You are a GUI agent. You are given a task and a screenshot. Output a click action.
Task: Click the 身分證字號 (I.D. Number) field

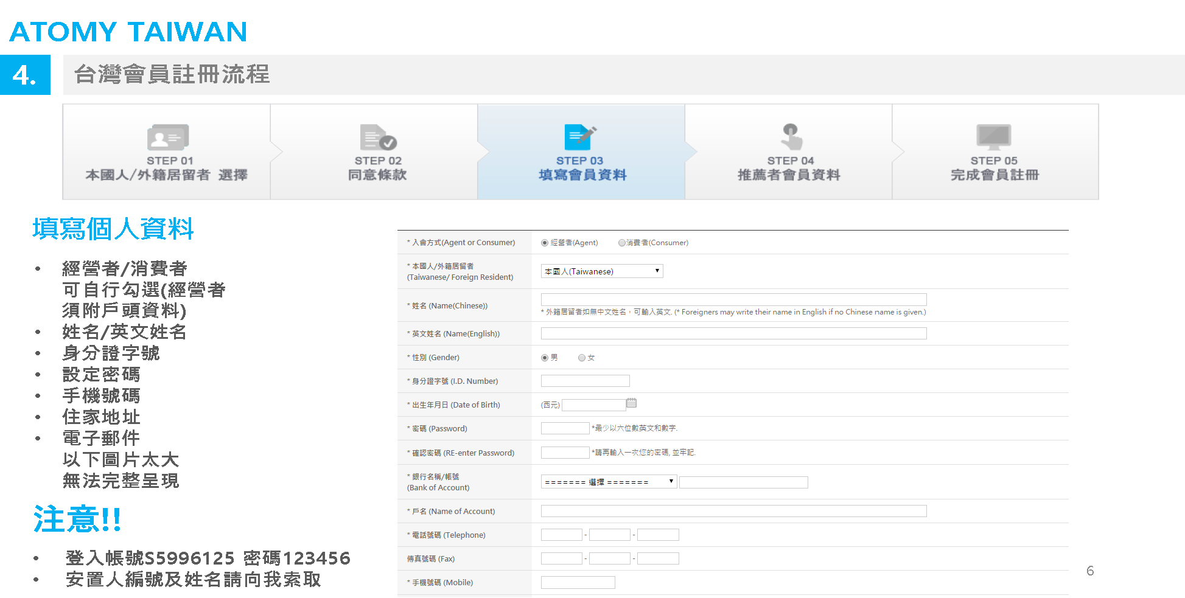pos(585,381)
